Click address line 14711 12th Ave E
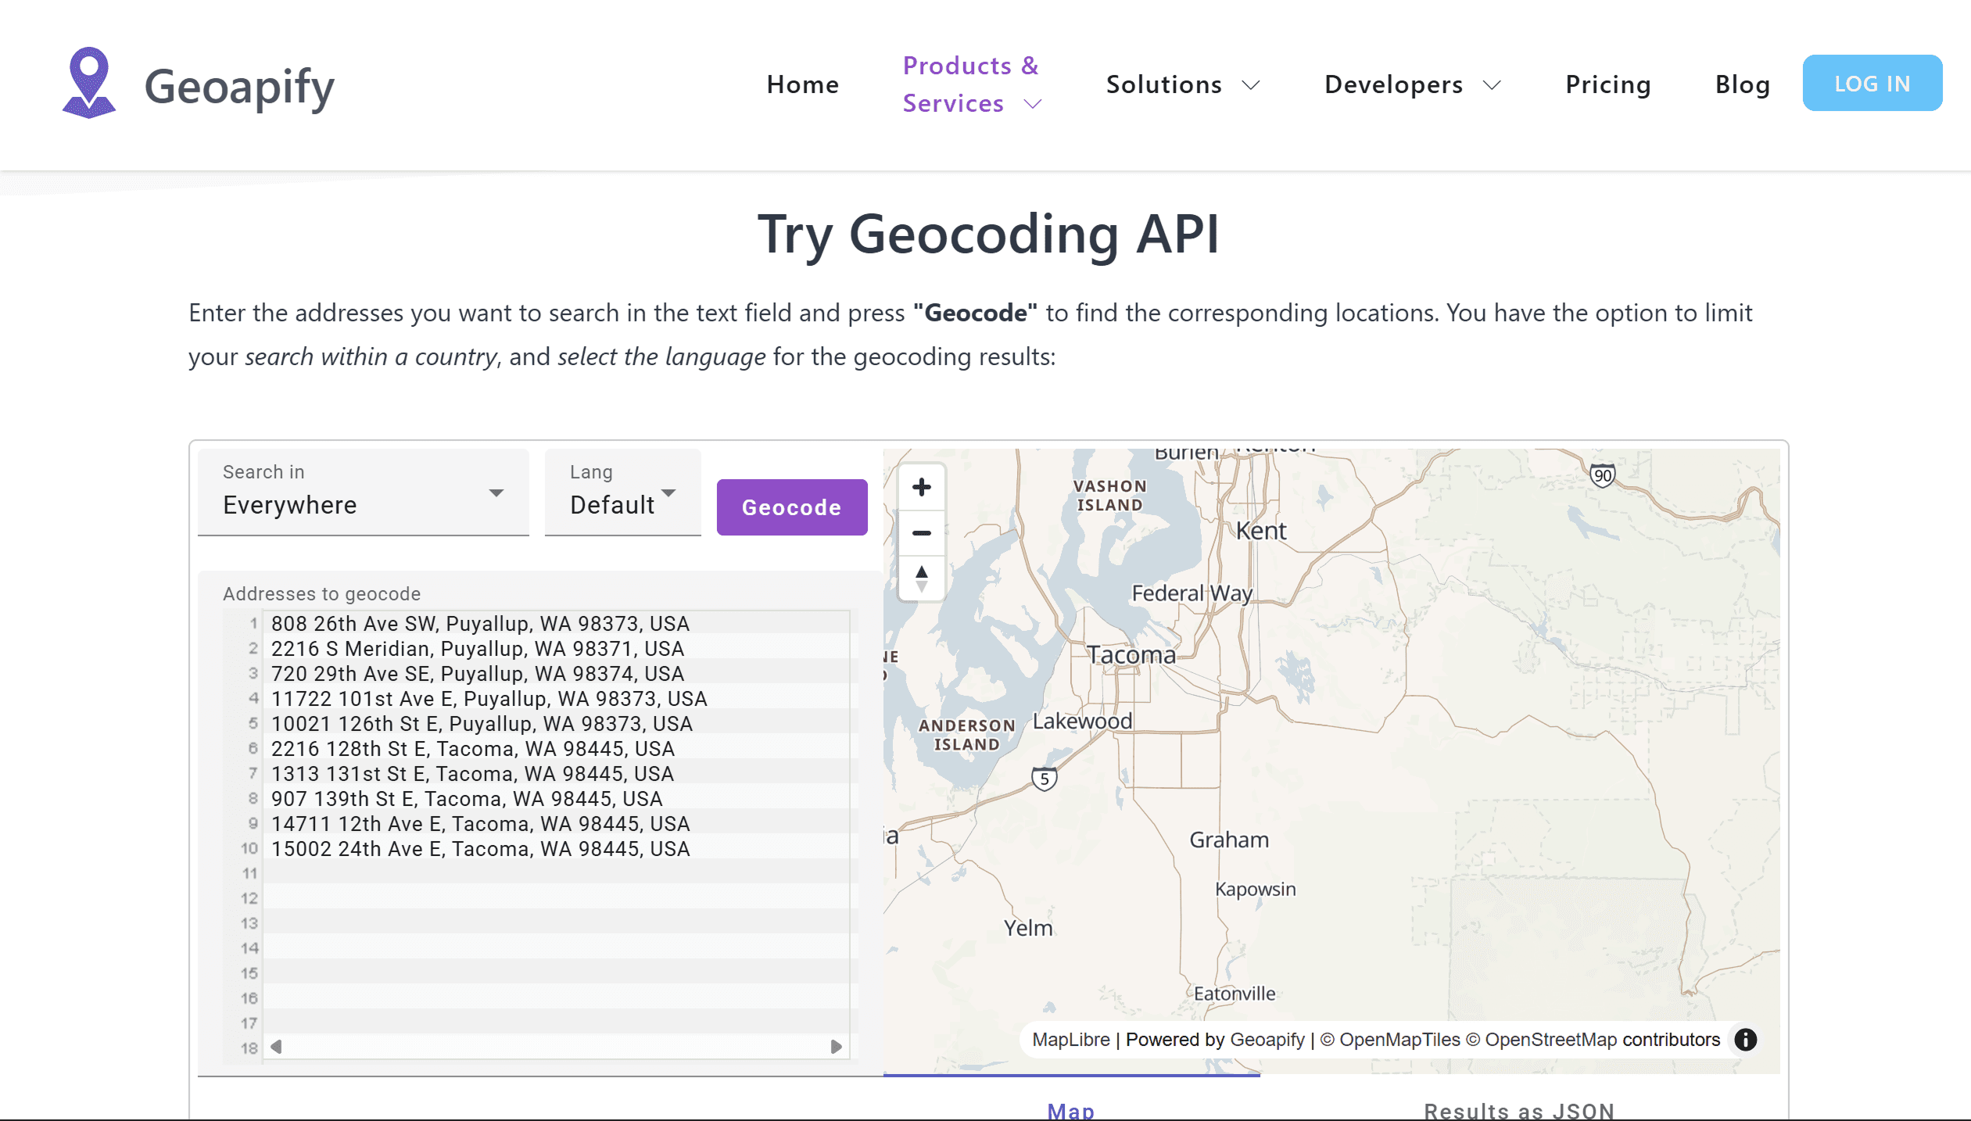 point(481,824)
